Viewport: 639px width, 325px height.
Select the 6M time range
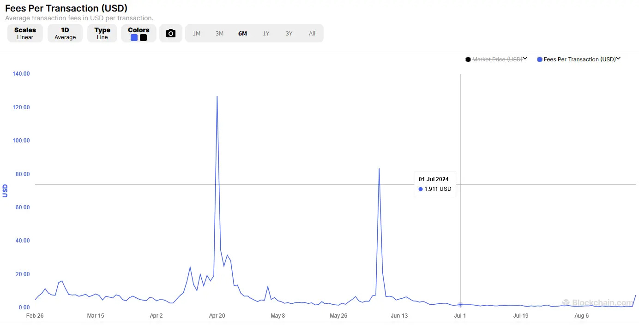[242, 33]
